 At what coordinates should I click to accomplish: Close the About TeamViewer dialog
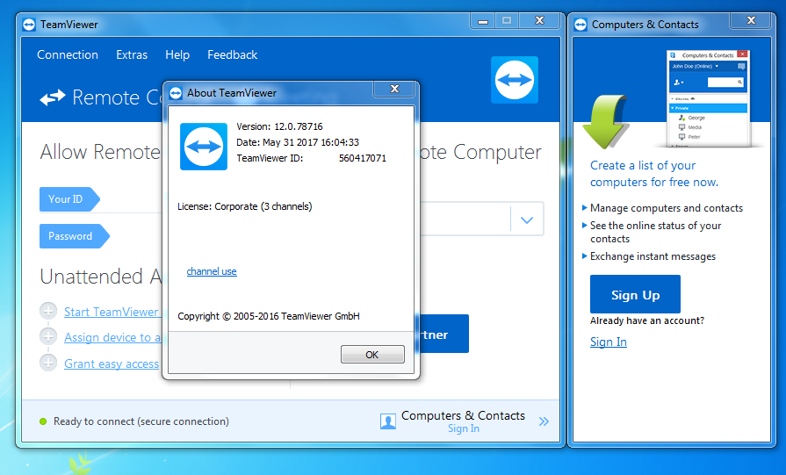[394, 90]
